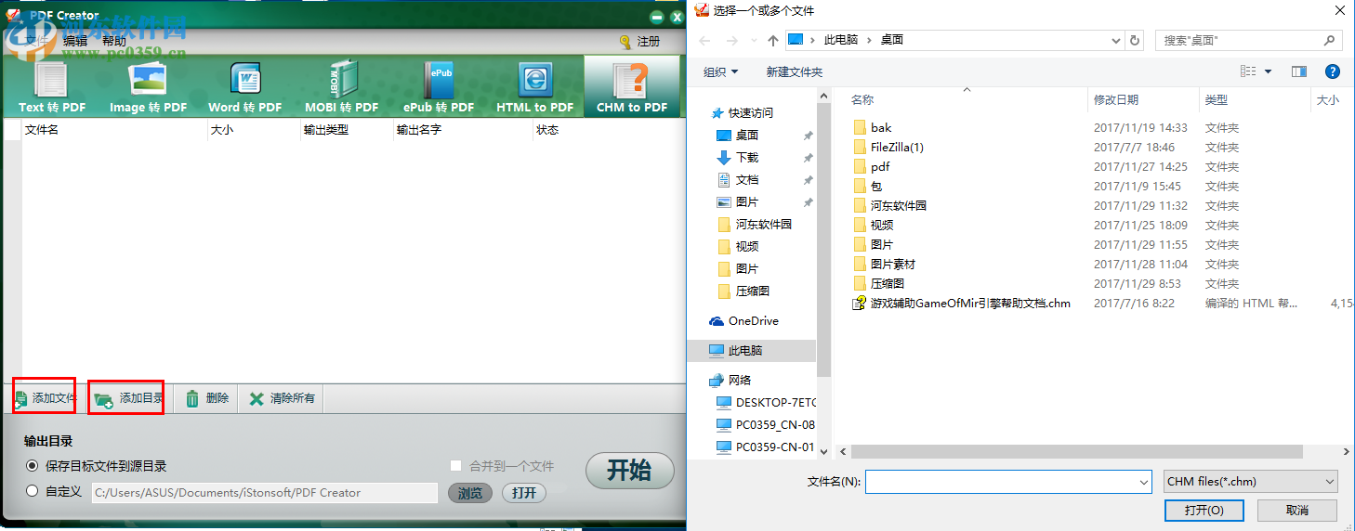The image size is (1355, 531).
Task: Click the 开始 start button
Action: [629, 471]
